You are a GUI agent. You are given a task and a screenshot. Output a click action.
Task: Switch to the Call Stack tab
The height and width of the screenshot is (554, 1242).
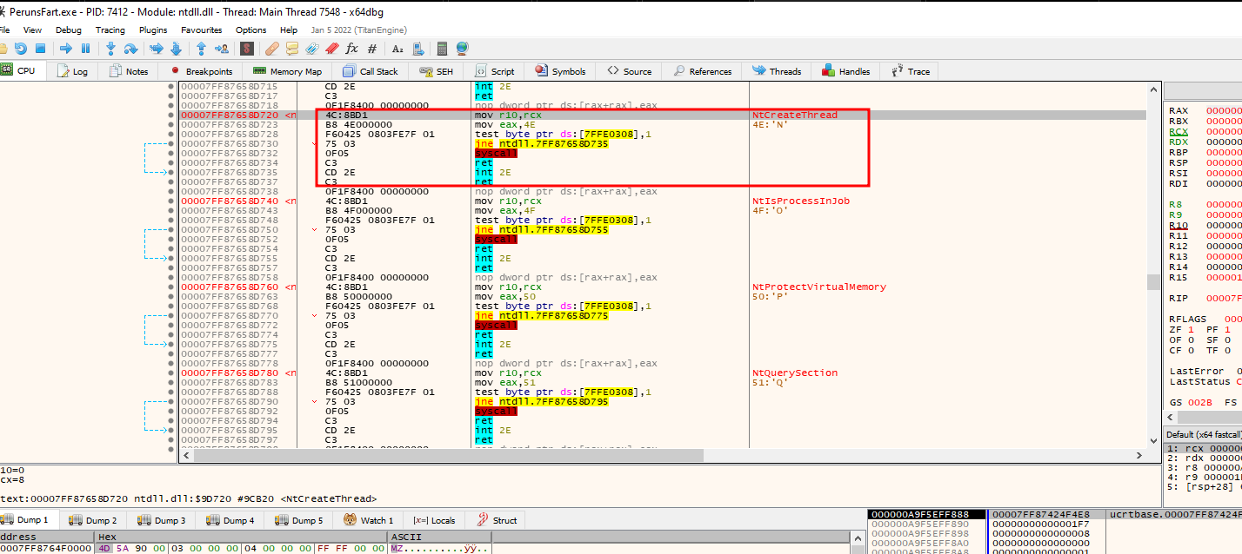tap(371, 71)
